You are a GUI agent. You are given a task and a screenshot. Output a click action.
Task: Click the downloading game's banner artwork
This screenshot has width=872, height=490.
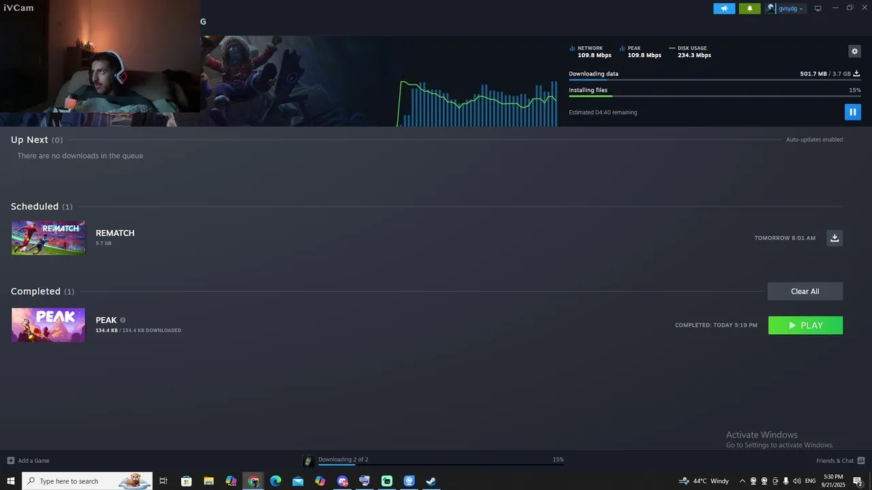tap(300, 81)
